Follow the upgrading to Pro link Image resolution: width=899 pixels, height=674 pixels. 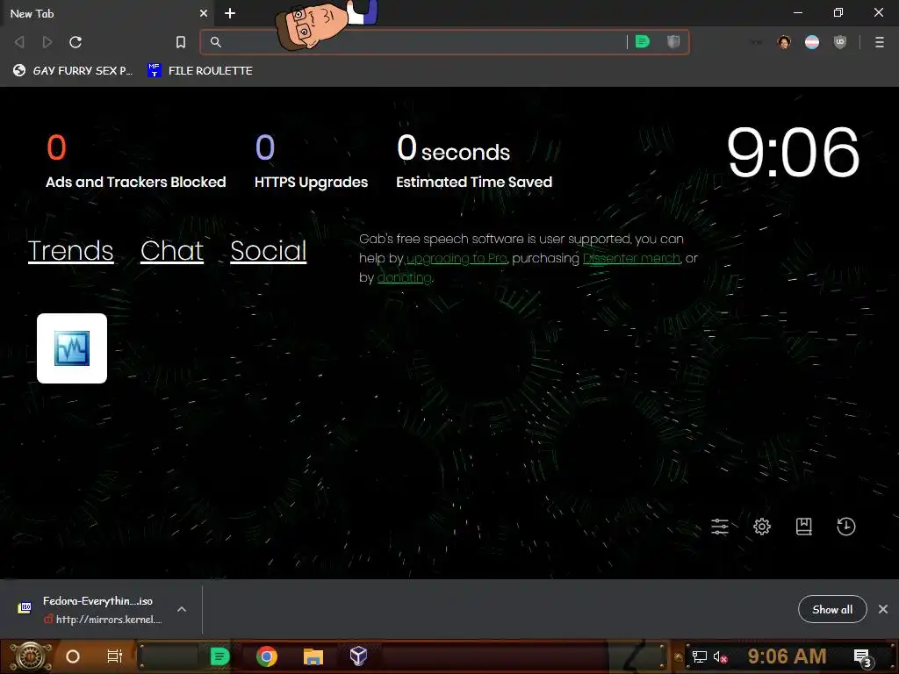457,259
